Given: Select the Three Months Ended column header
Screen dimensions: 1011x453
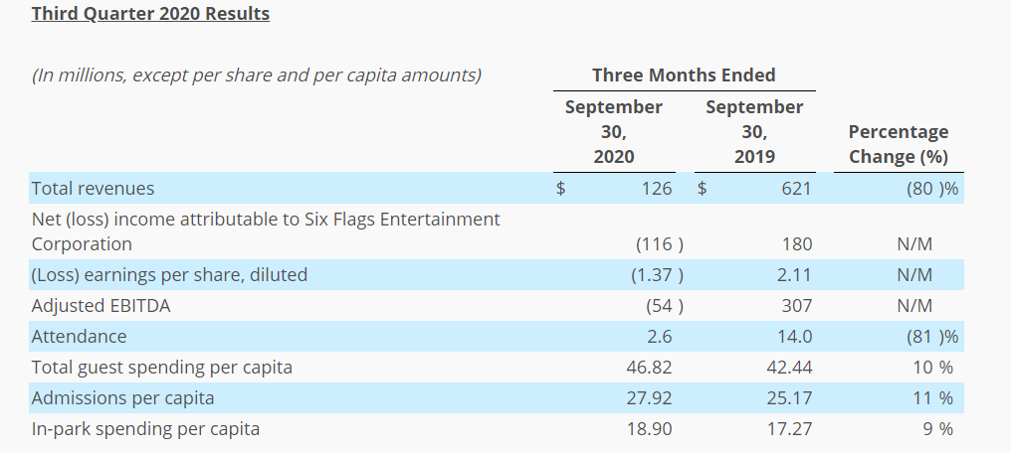Looking at the screenshot, I should point(684,75).
